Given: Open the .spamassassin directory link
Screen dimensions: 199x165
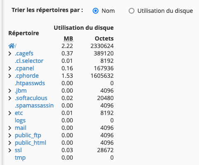Looking at the screenshot, I should (34, 105).
